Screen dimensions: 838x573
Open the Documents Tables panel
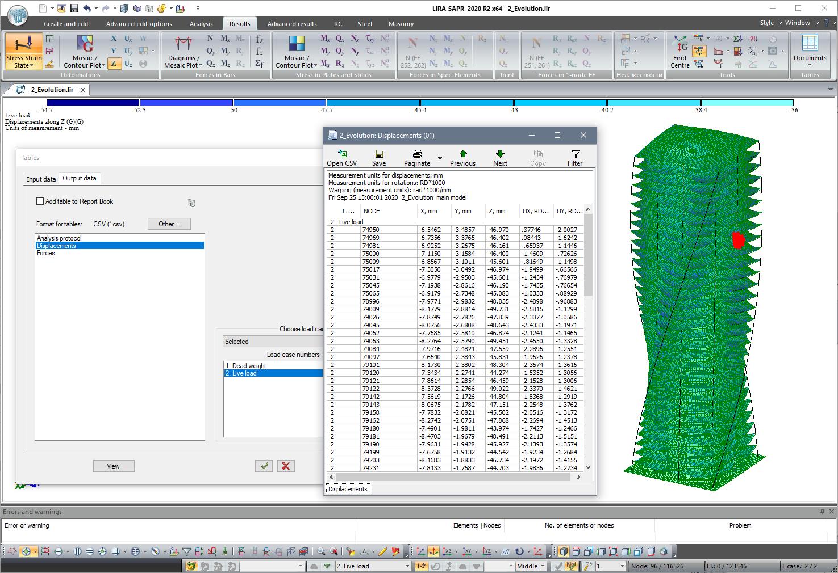coord(810,51)
